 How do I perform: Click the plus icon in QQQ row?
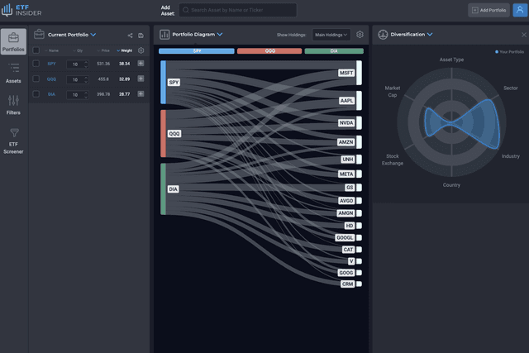point(141,79)
